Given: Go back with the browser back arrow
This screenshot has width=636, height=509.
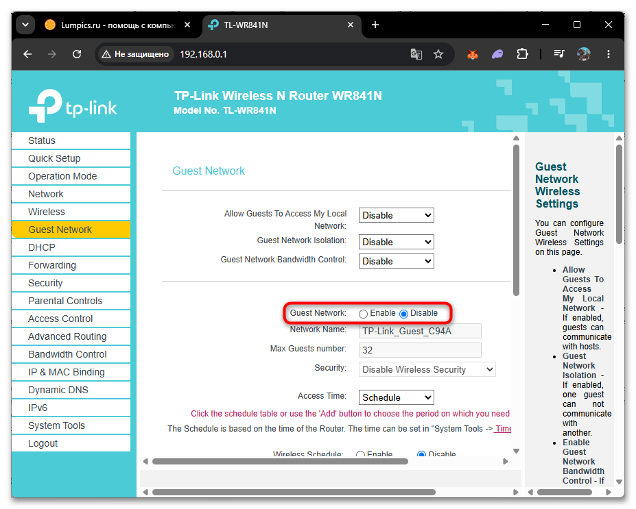Looking at the screenshot, I should 27,54.
